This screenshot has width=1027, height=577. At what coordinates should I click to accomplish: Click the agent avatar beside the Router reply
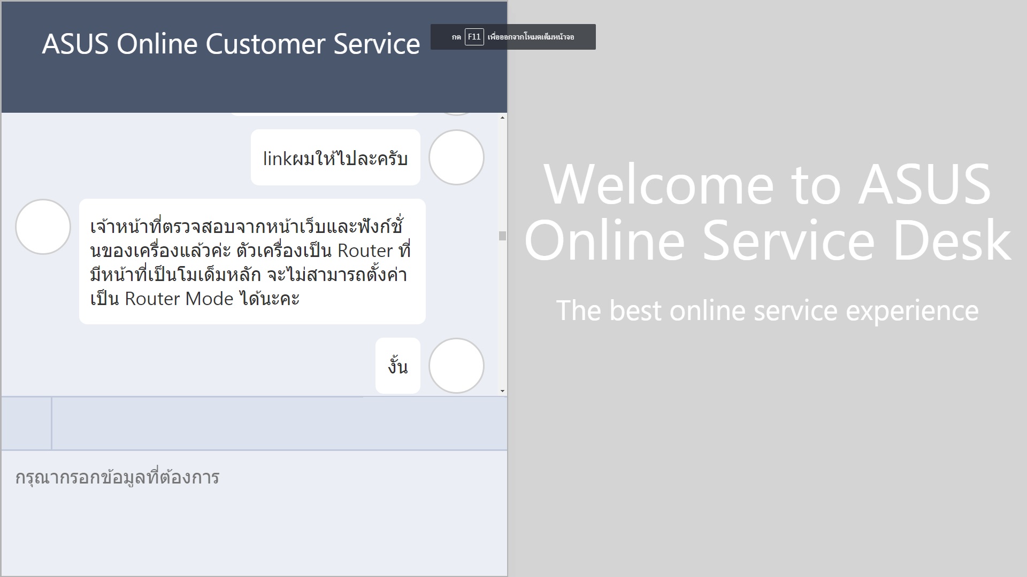point(43,227)
